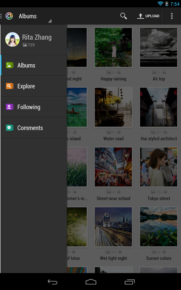This screenshot has height=290, width=181.
Task: Open the Happy raining album thumbnail
Action: pos(113,47)
